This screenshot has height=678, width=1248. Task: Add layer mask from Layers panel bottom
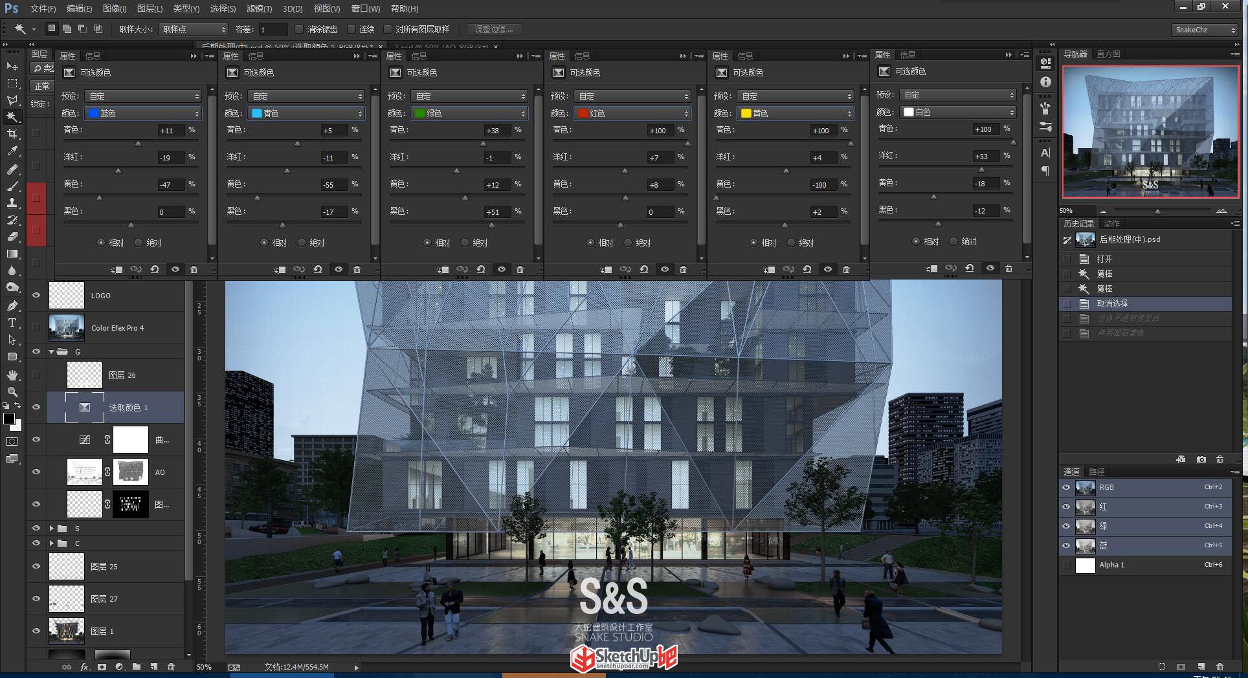(102, 667)
